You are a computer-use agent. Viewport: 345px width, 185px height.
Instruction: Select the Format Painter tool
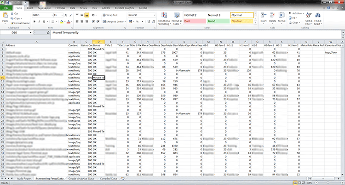[21, 22]
